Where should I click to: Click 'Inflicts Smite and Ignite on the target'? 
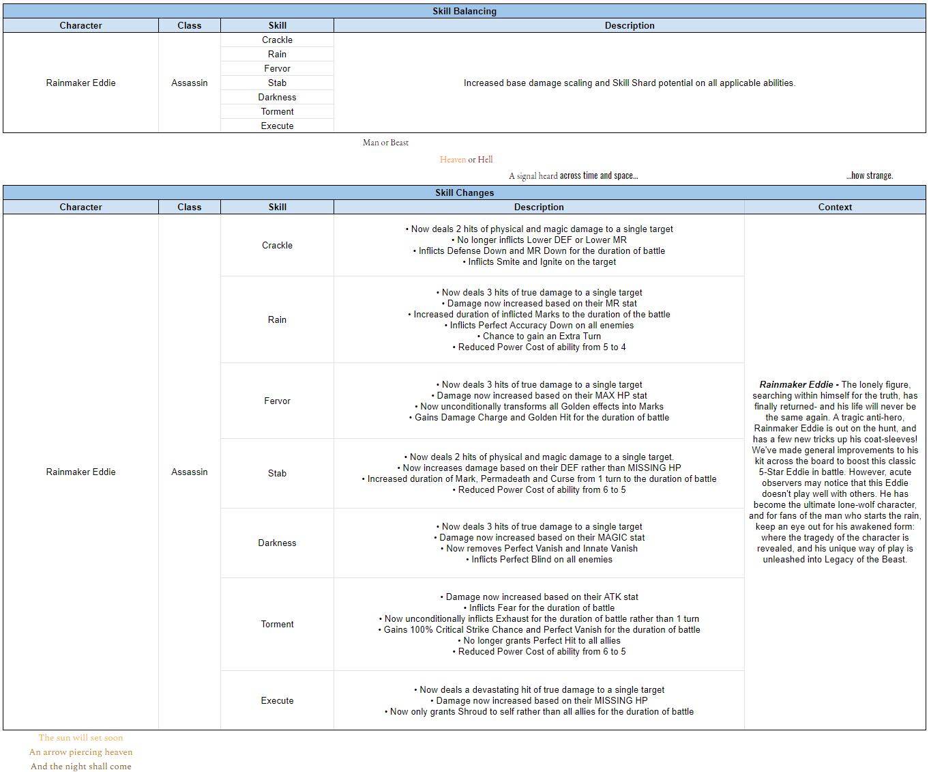point(539,261)
